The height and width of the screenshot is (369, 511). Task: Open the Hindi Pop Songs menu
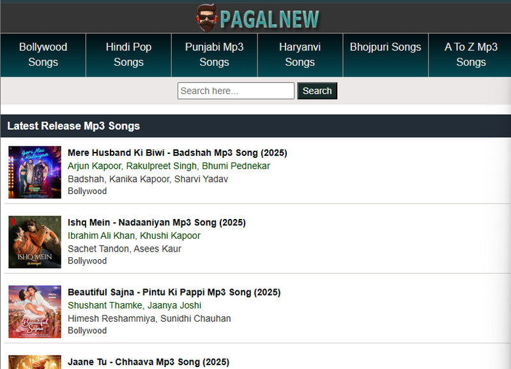(129, 55)
